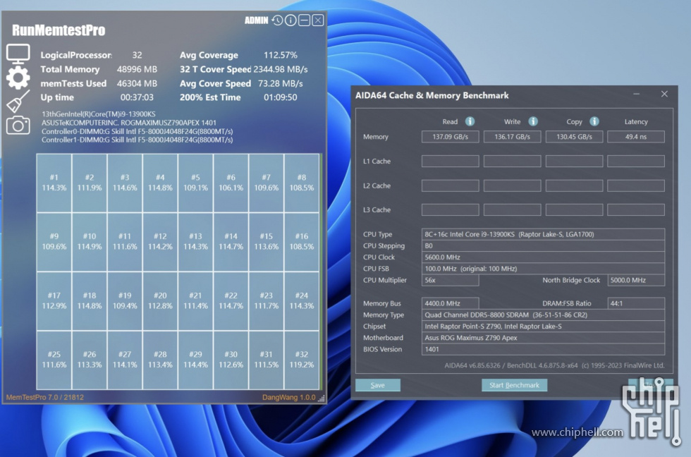Select memtest cell #4 114.8%

pos(160,183)
